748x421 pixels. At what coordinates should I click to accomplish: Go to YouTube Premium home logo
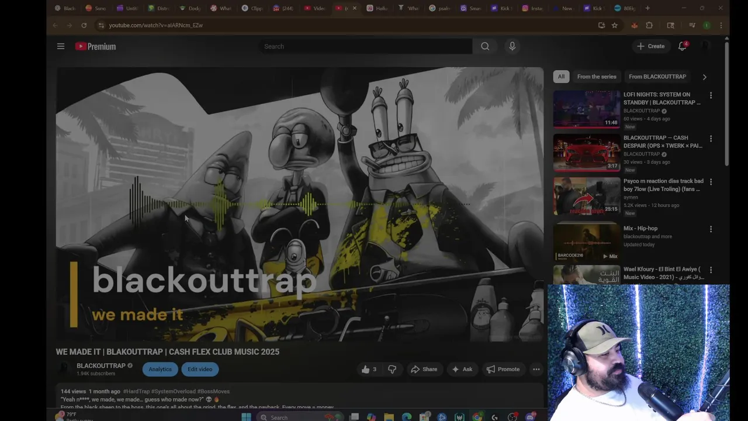tap(95, 46)
